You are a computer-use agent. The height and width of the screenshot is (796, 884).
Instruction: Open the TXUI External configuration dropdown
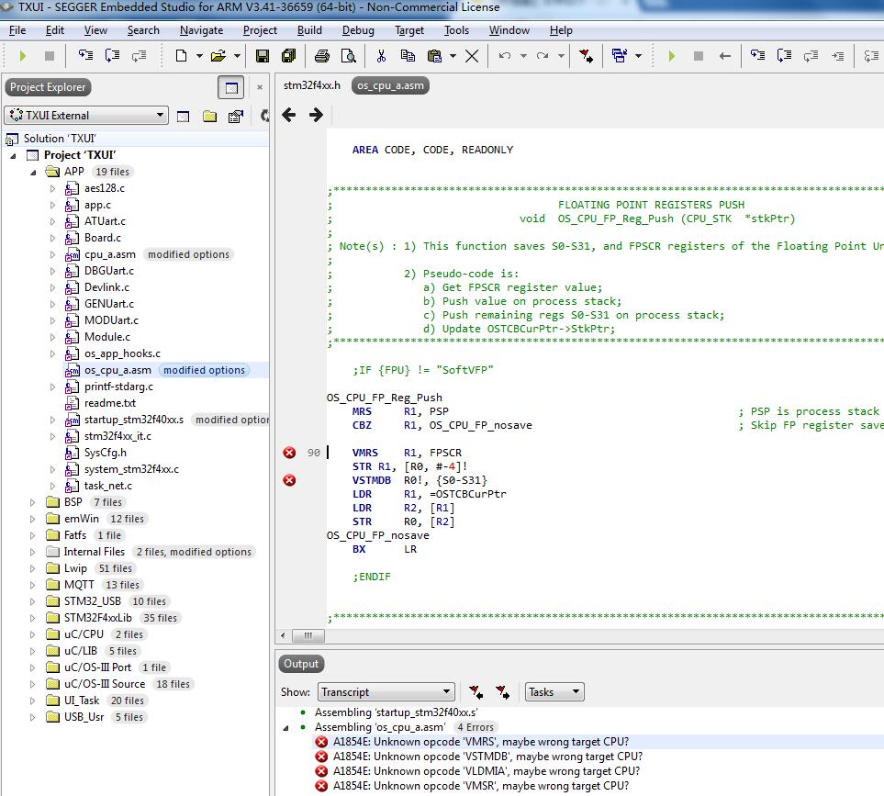click(x=86, y=115)
